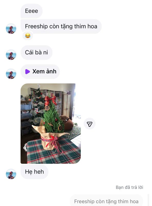Screen dimensions: 152x206
Task: Select the Cái bà ni message bubble
Action: pos(37,53)
